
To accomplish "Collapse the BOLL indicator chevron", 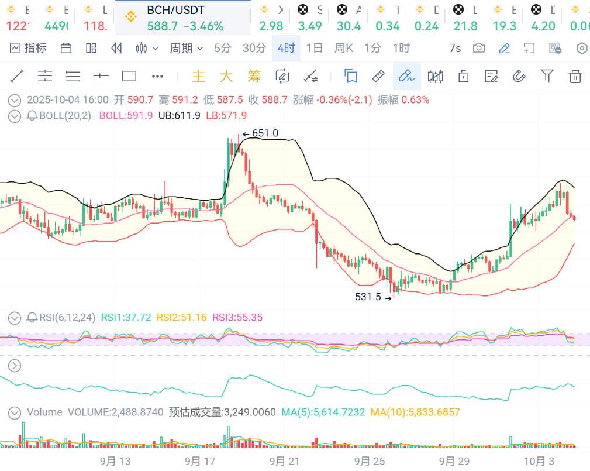I will 14,116.
